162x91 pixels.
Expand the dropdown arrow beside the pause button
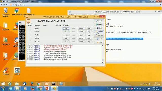coord(13,5)
